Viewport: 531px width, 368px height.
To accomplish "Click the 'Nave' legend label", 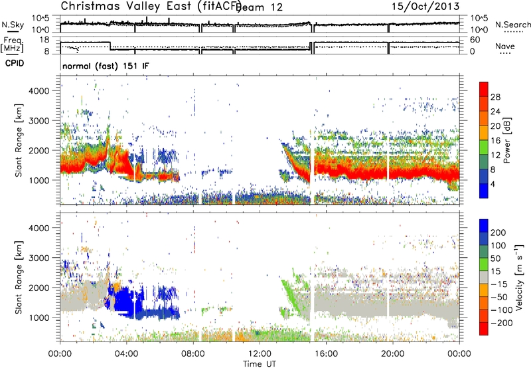I will tap(504, 46).
